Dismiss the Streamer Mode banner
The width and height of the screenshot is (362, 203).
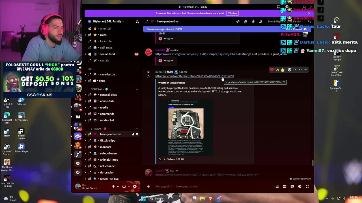(x=309, y=13)
